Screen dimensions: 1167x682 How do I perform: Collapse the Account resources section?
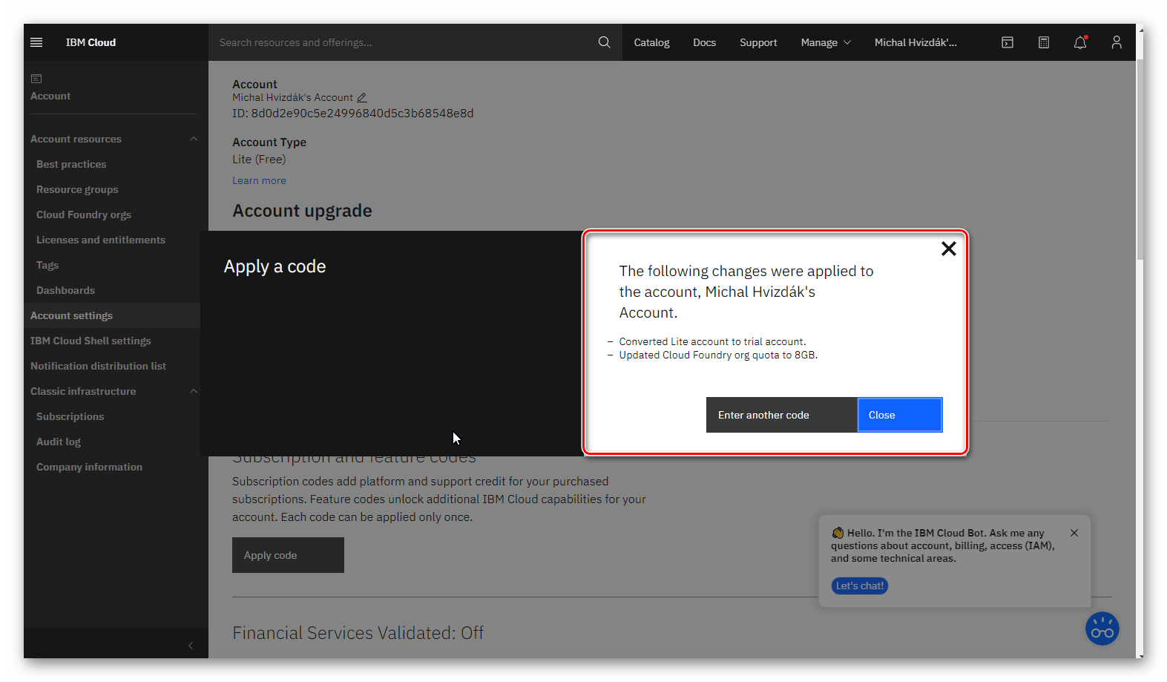194,139
